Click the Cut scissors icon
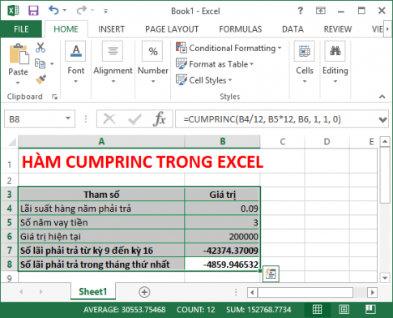Image resolution: width=393 pixels, height=318 pixels. [x=41, y=48]
